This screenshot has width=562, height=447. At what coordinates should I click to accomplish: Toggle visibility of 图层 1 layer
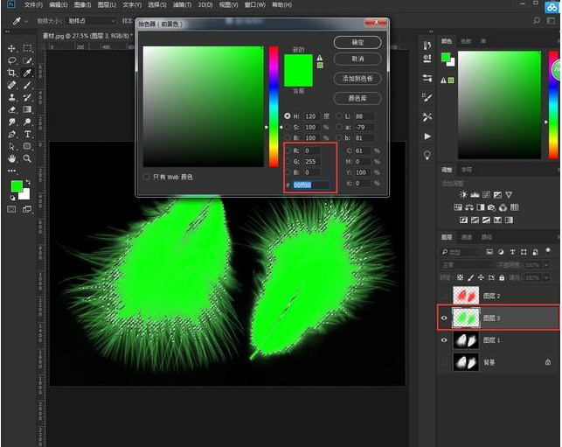click(x=445, y=339)
